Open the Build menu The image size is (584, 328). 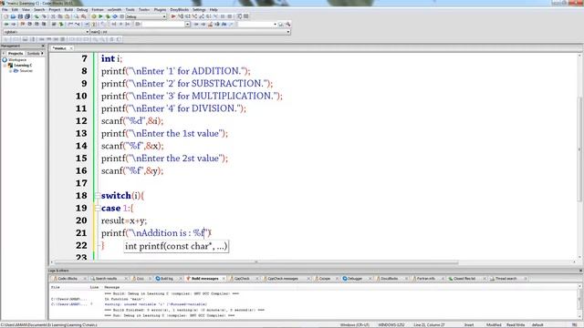click(x=68, y=10)
